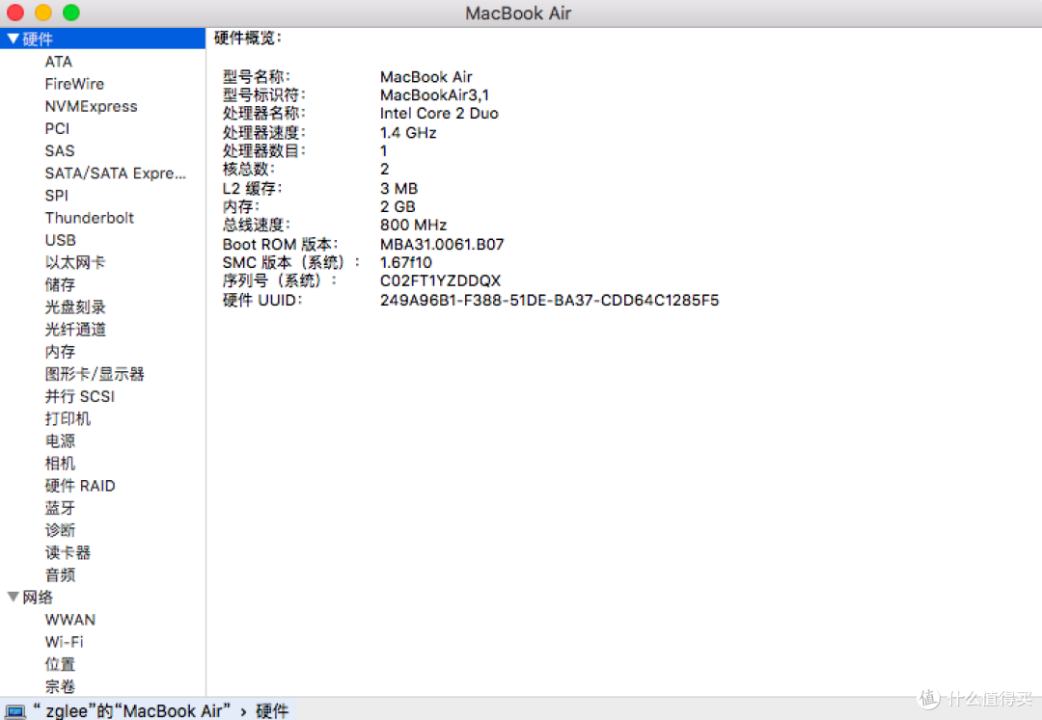
Task: Minimize the window with yellow button
Action: coord(43,12)
